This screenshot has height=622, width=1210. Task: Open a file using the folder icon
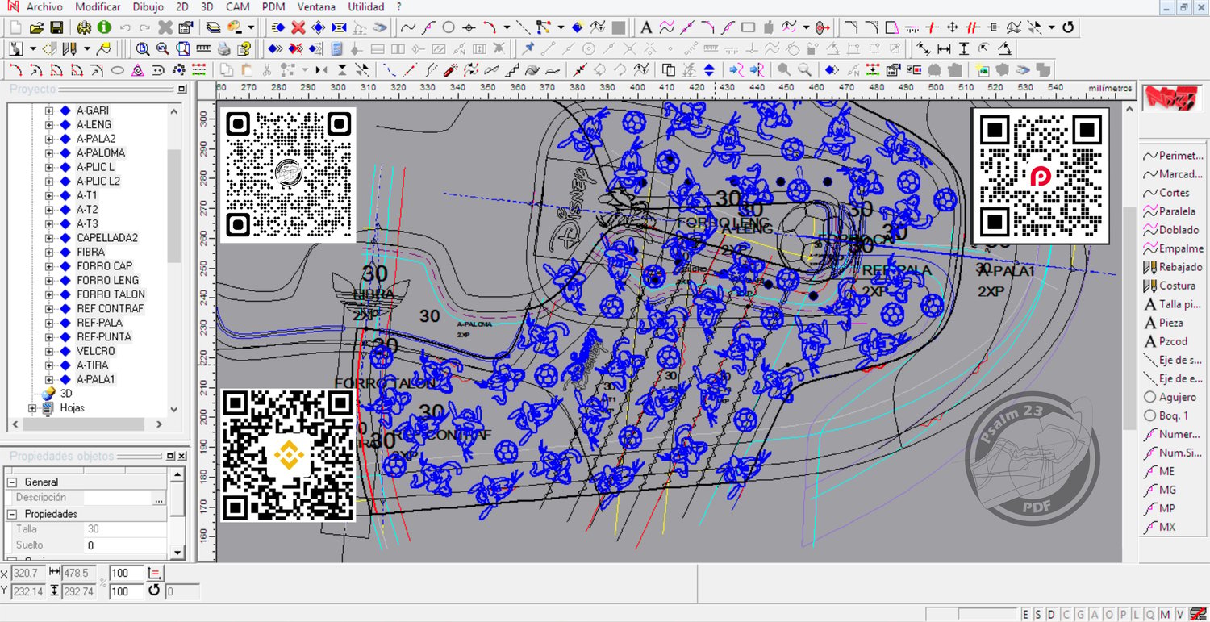37,27
